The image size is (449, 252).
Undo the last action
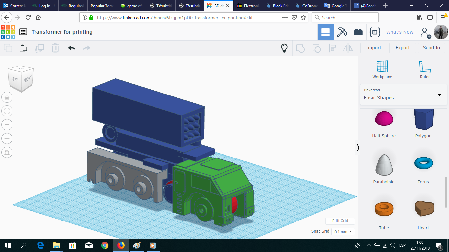pyautogui.click(x=71, y=48)
